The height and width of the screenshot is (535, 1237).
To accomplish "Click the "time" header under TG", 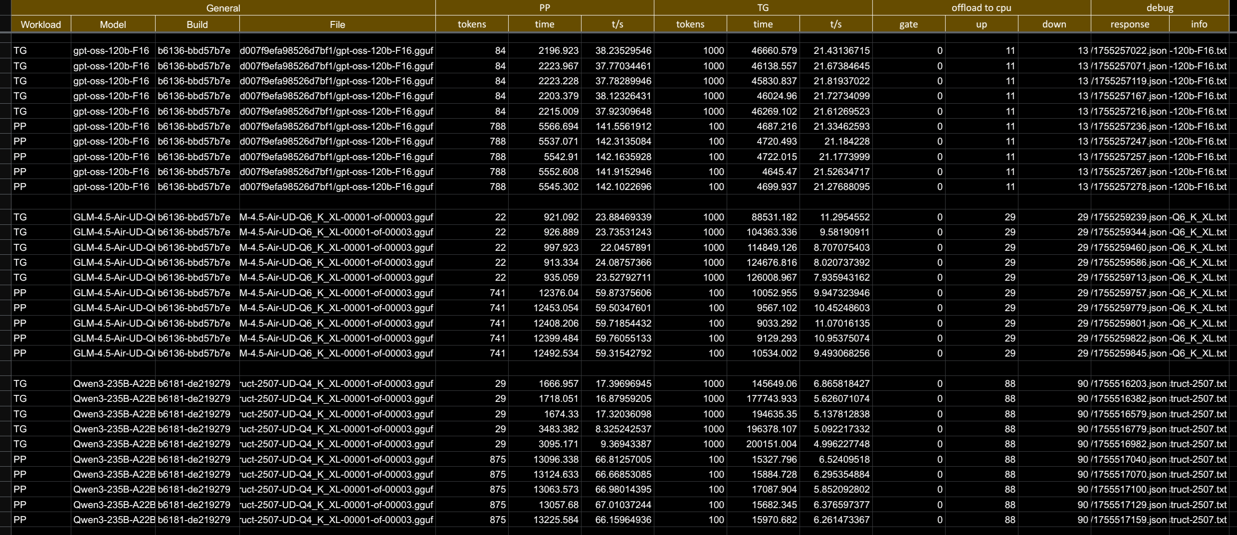I will click(763, 24).
